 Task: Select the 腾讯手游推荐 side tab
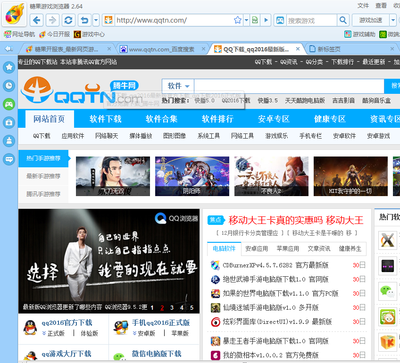click(x=43, y=194)
